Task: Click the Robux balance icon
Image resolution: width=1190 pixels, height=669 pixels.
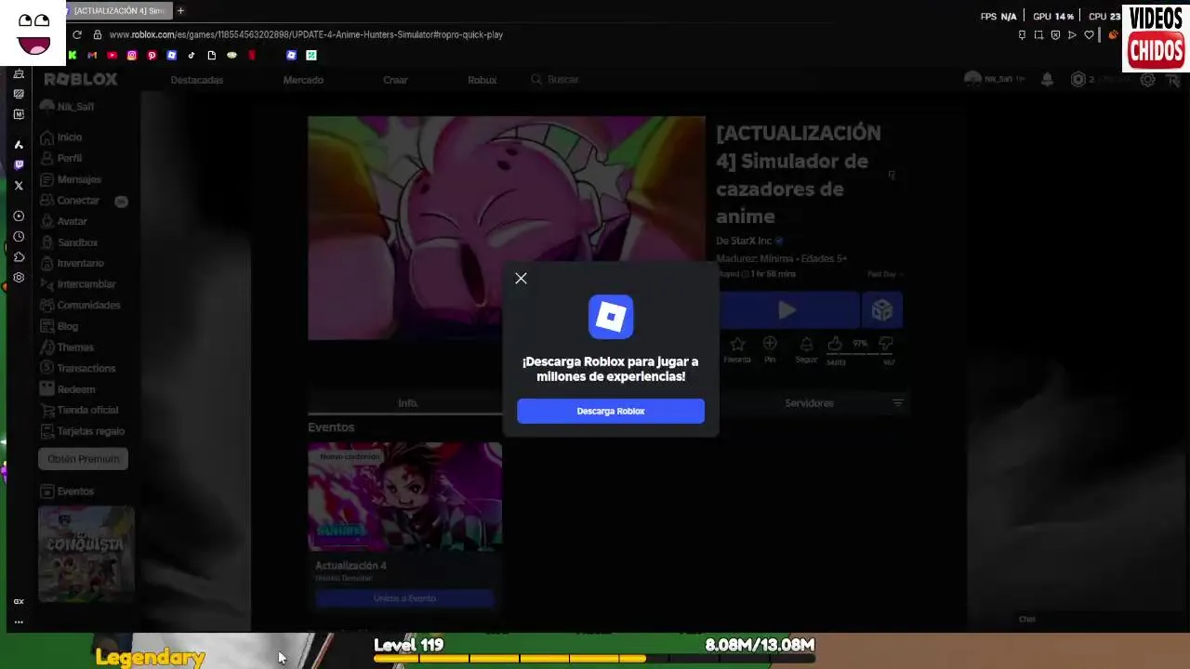Action: (1078, 80)
